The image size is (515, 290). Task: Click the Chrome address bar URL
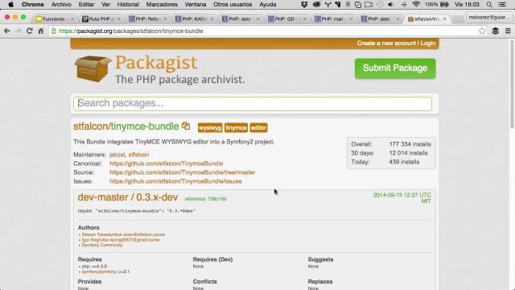[131, 31]
